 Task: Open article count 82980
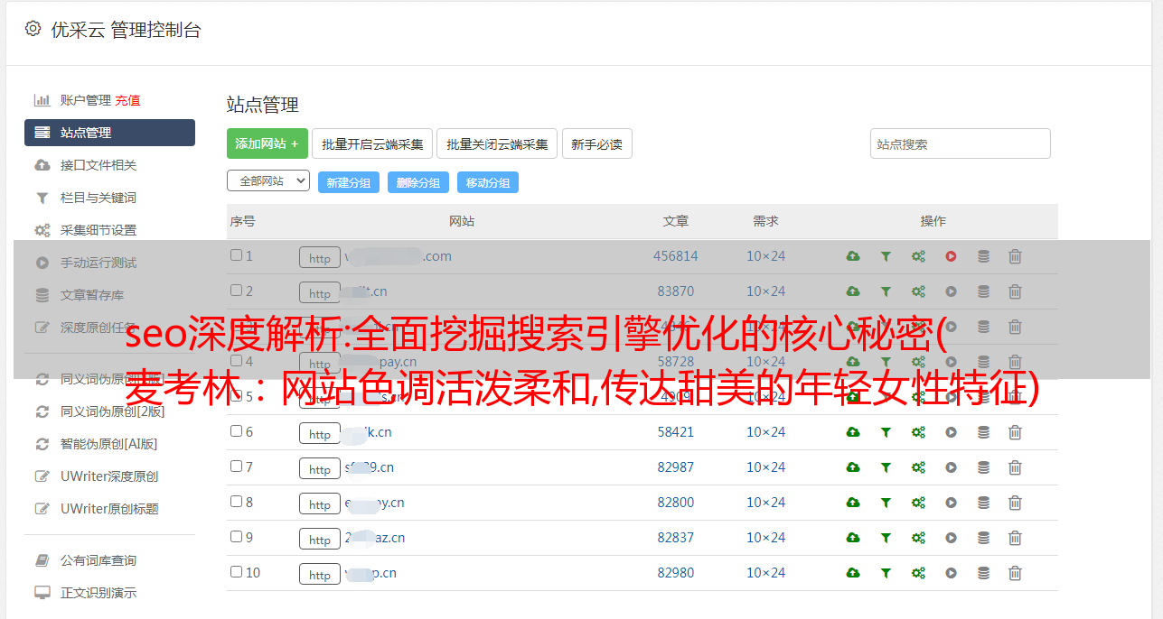[x=676, y=573]
